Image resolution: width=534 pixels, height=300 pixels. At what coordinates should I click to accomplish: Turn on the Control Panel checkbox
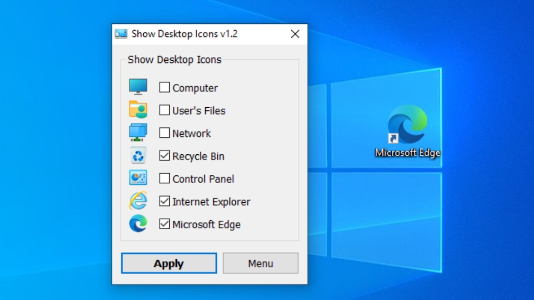[164, 179]
